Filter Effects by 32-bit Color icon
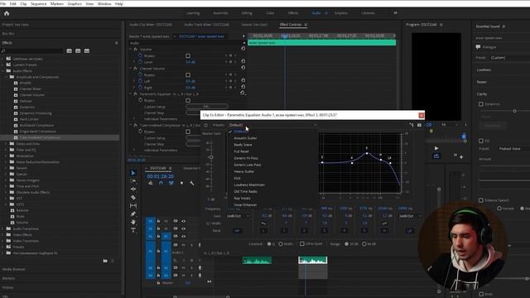Image resolution: width=530 pixels, height=298 pixels. [78, 50]
